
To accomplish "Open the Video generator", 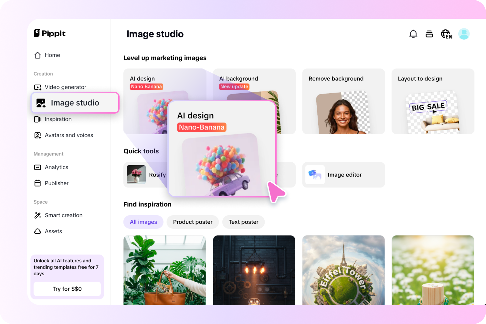I will click(x=60, y=87).
